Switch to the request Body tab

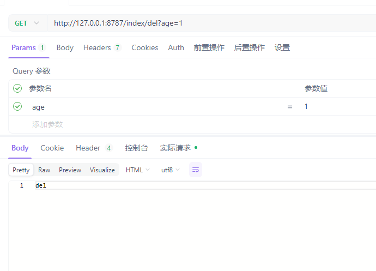(x=65, y=48)
